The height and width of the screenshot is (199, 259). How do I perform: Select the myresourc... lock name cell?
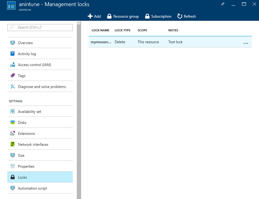point(101,42)
